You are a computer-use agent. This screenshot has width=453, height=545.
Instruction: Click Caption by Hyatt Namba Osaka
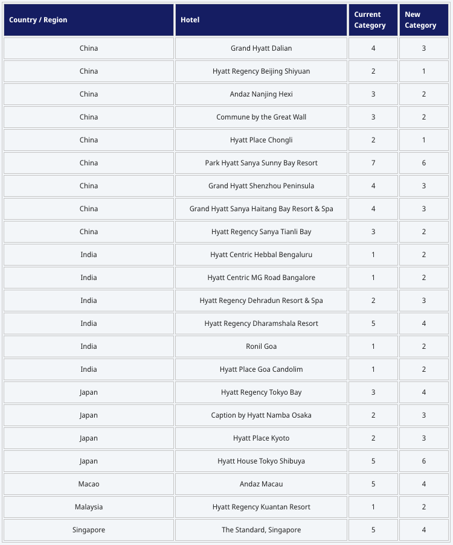coord(261,415)
